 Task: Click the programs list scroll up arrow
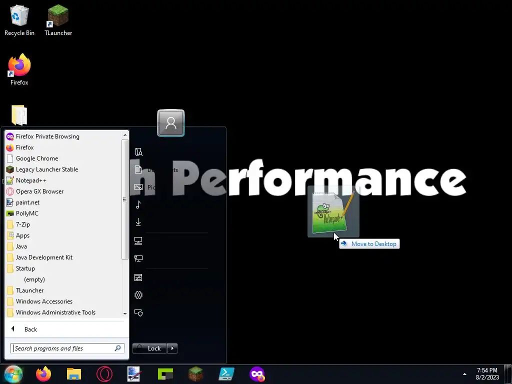pyautogui.click(x=125, y=135)
